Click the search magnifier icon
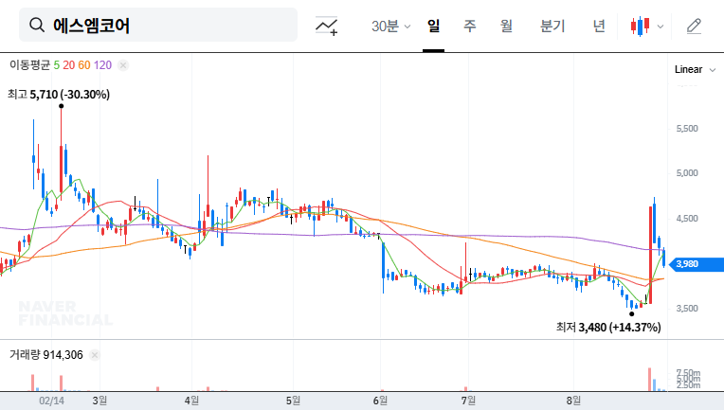 pyautogui.click(x=37, y=25)
